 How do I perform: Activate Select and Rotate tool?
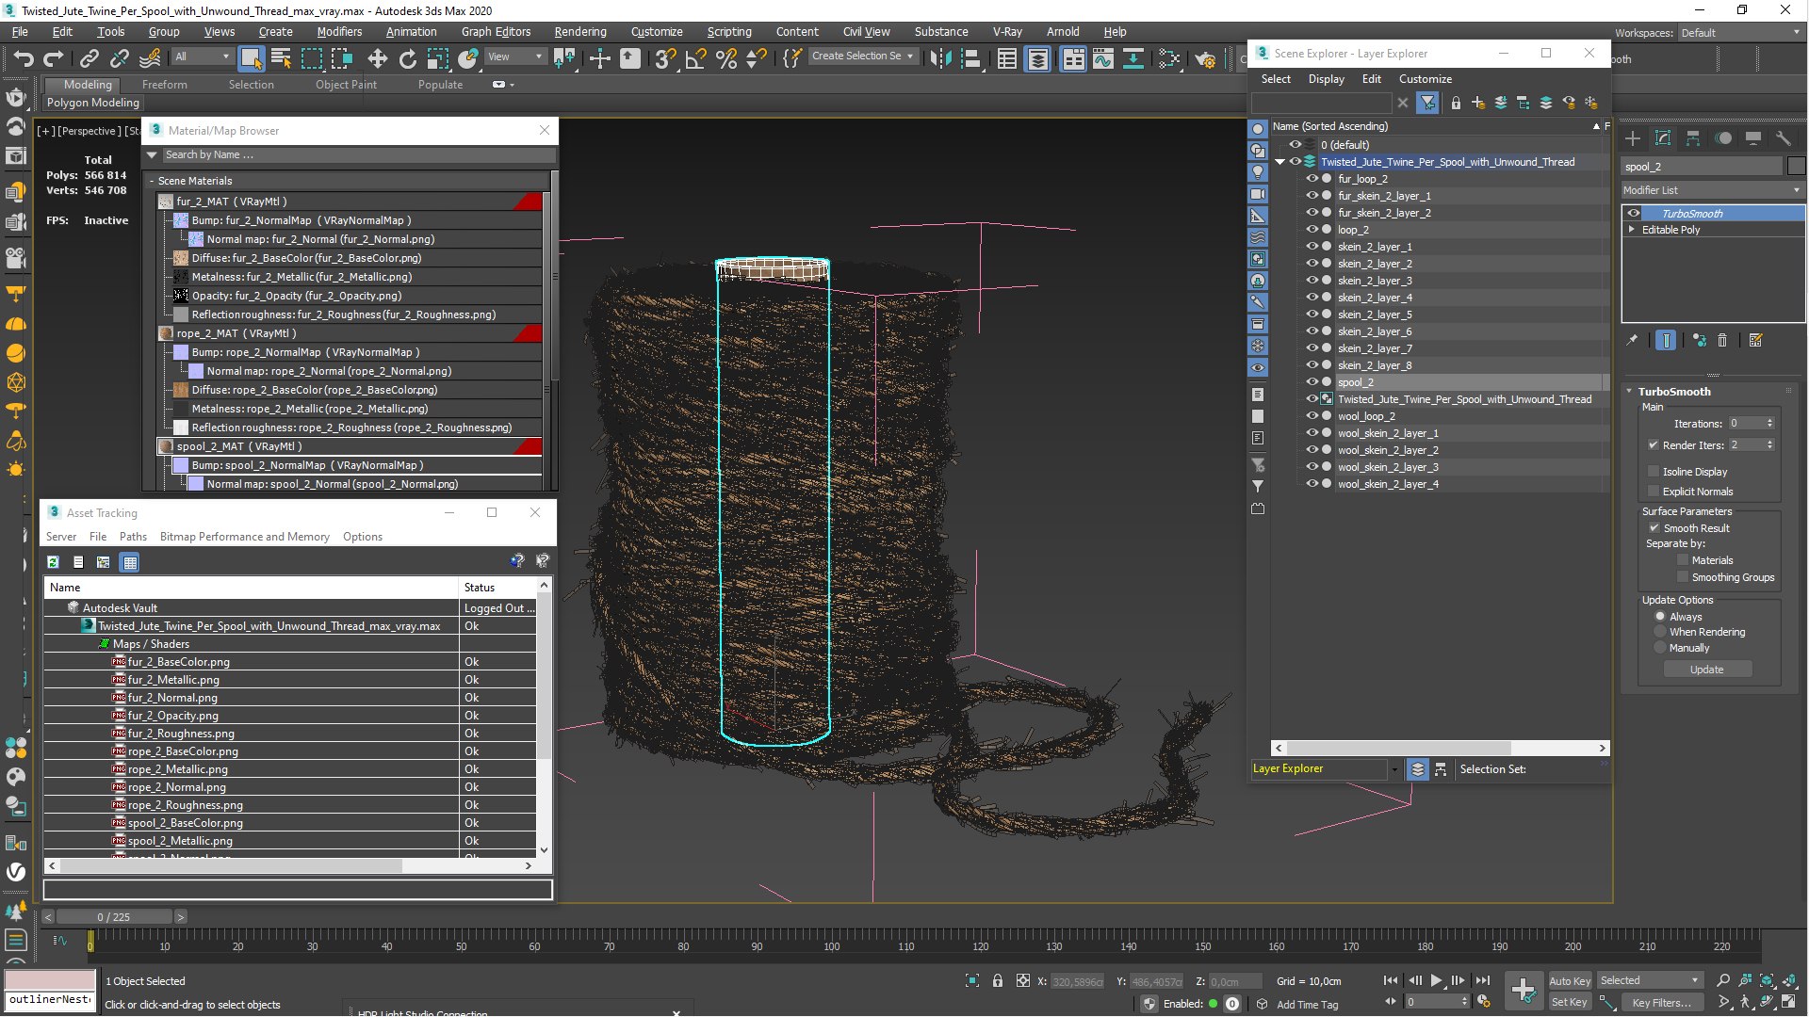tap(407, 59)
